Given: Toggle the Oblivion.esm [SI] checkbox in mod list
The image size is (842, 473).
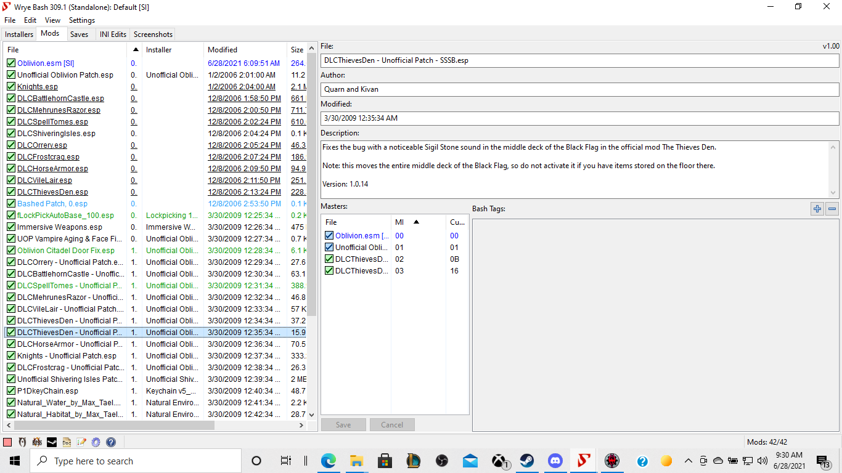Looking at the screenshot, I should 11,63.
